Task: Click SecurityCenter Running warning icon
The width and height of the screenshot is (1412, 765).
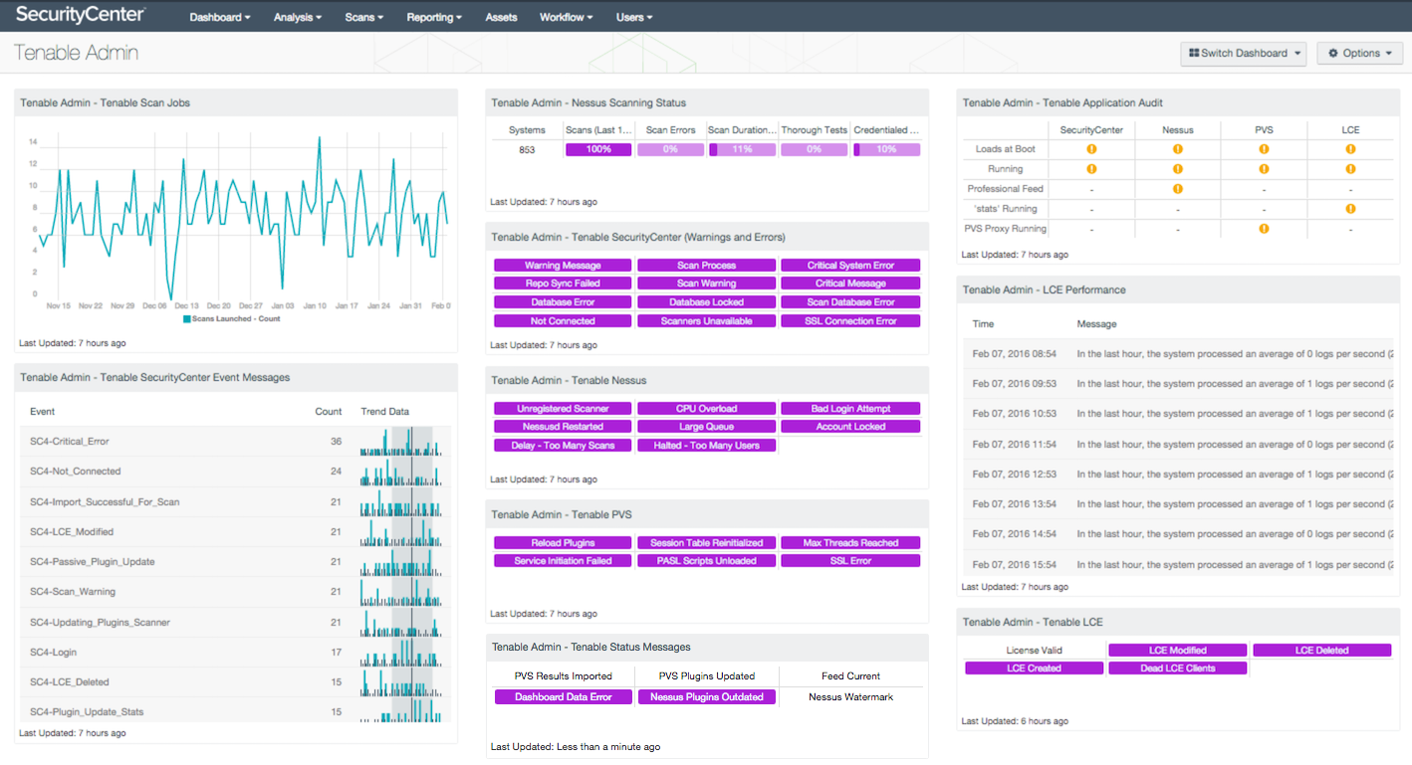Action: point(1091,169)
